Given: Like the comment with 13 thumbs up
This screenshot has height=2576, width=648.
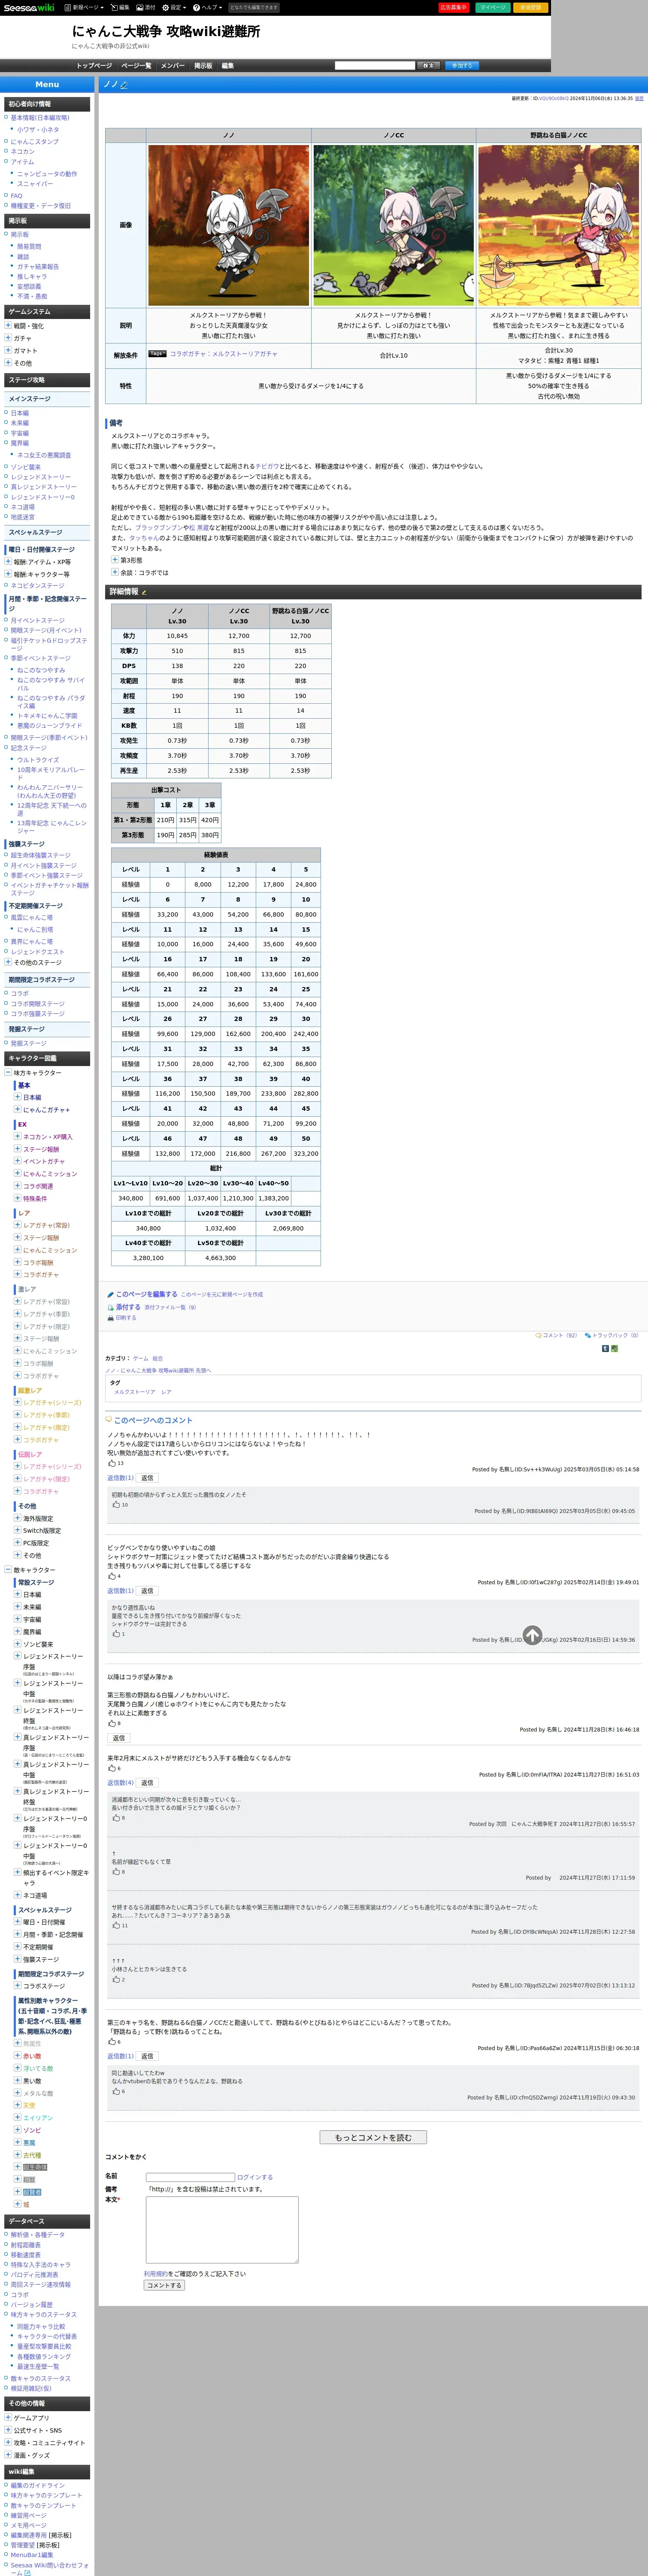Looking at the screenshot, I should (x=112, y=1463).
